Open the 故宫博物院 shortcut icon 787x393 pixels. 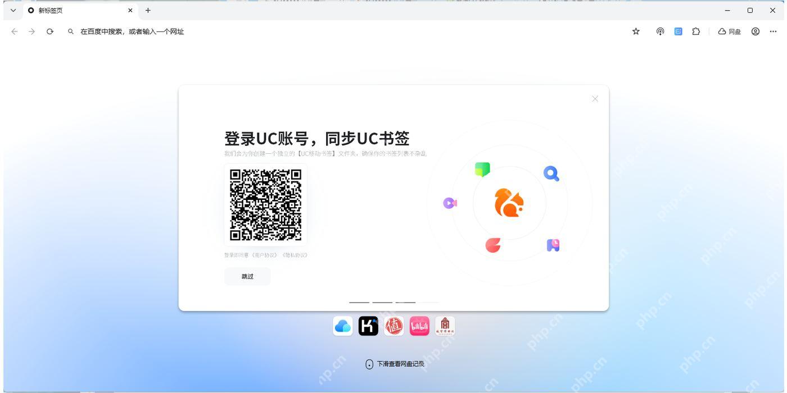[445, 326]
